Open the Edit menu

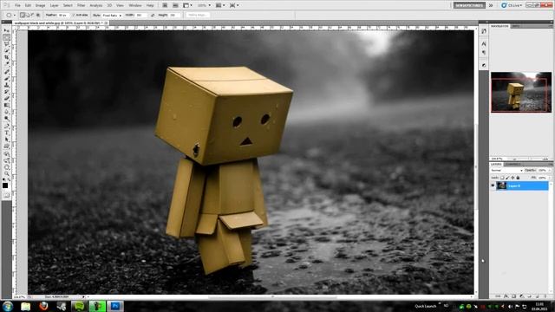pos(28,5)
